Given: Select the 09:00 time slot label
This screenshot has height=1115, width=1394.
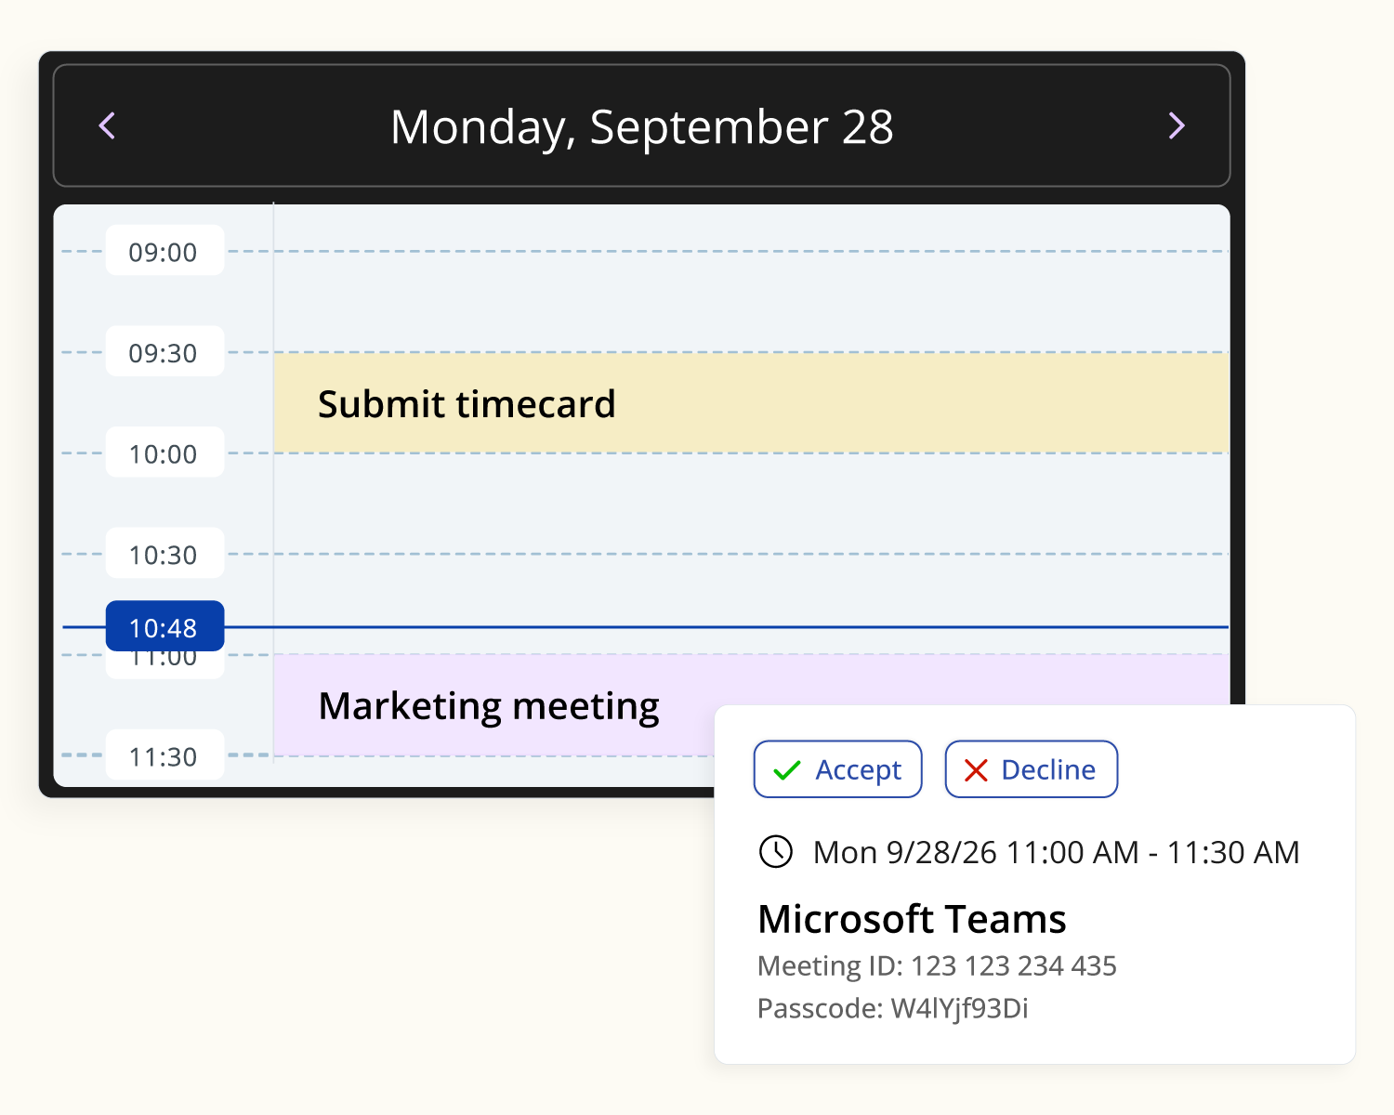Looking at the screenshot, I should pos(164,251).
